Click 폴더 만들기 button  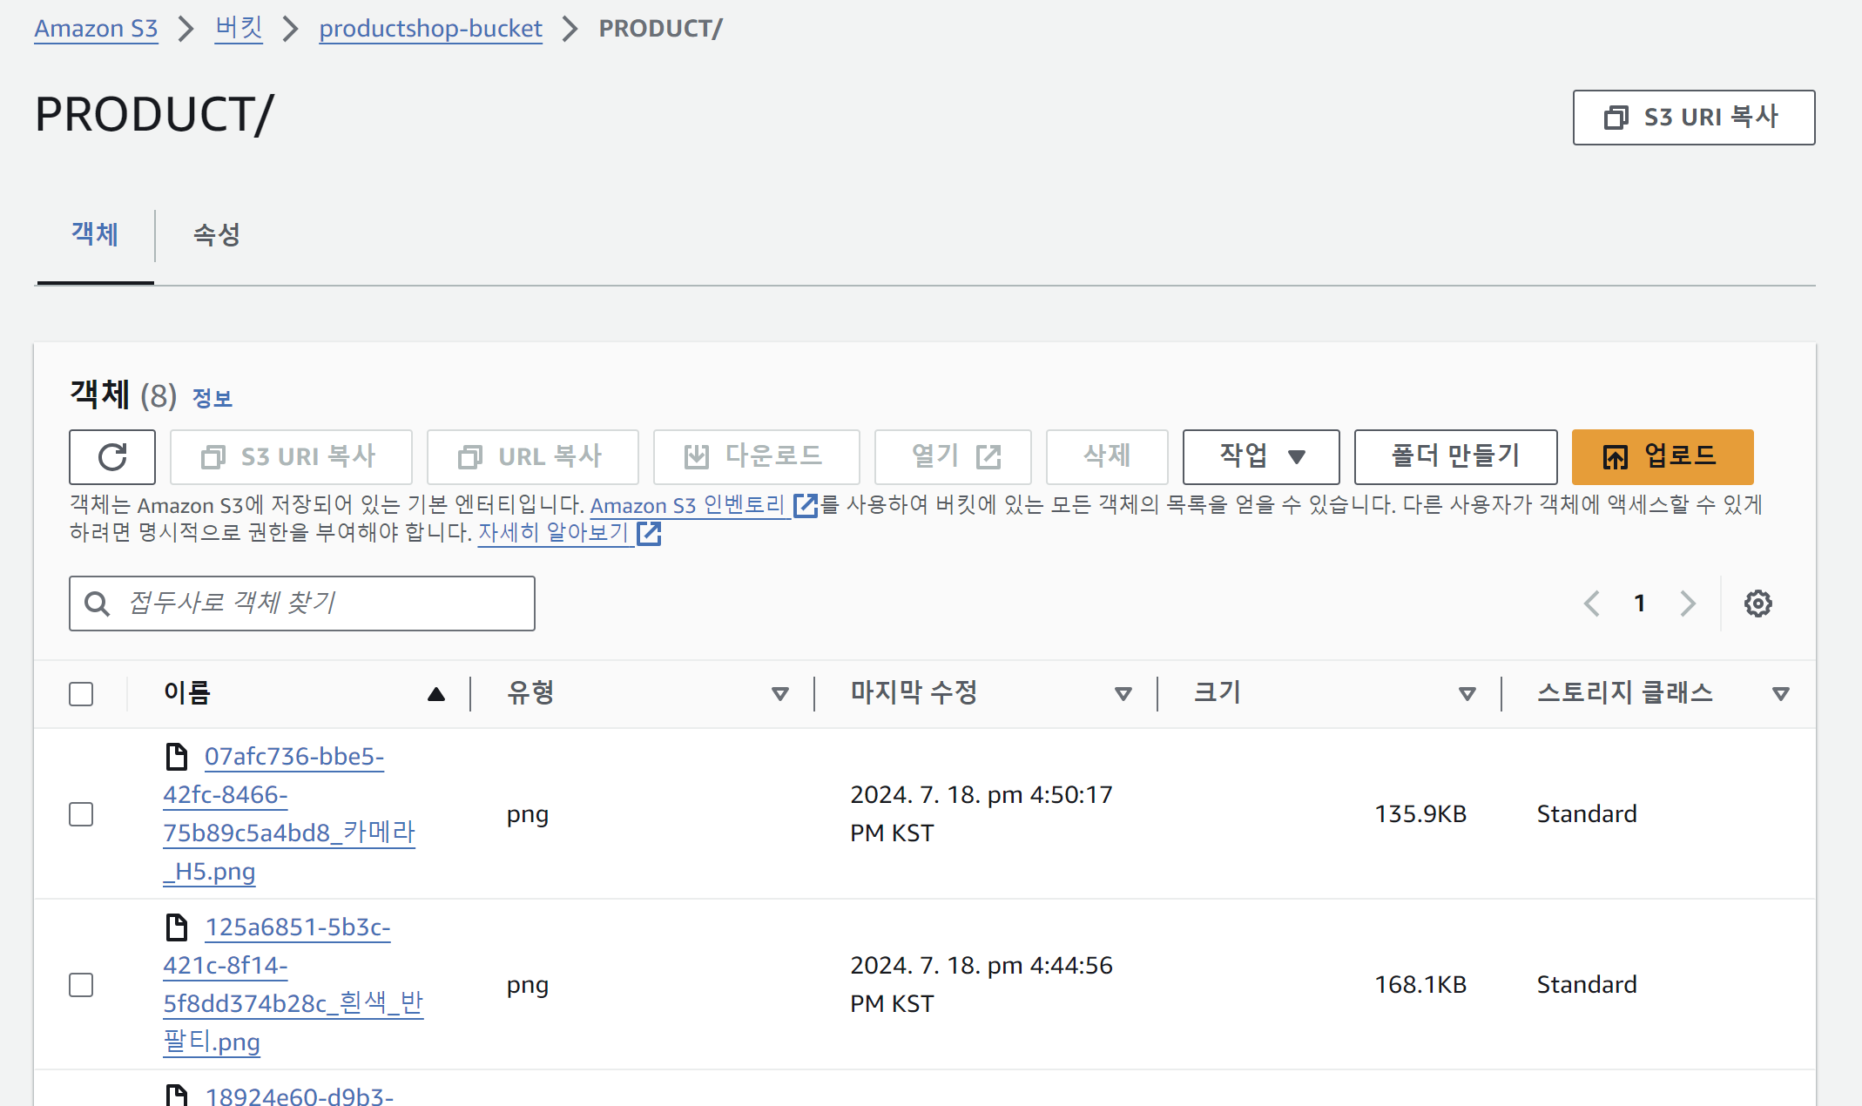click(1454, 456)
